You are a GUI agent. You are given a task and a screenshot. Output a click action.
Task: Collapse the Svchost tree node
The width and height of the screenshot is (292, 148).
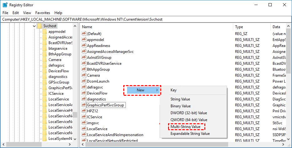[x=34, y=26]
